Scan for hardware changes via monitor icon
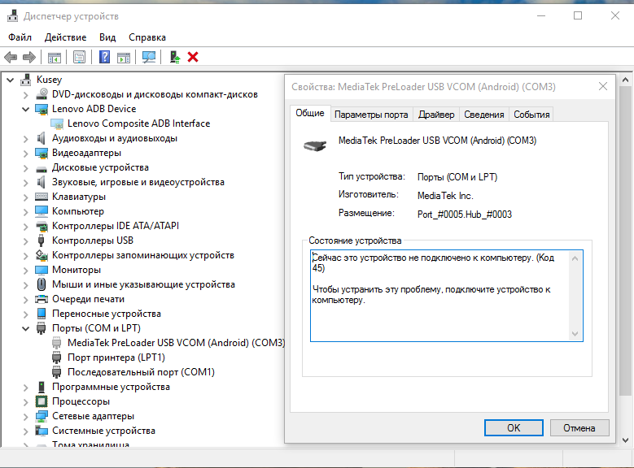 pyautogui.click(x=149, y=58)
